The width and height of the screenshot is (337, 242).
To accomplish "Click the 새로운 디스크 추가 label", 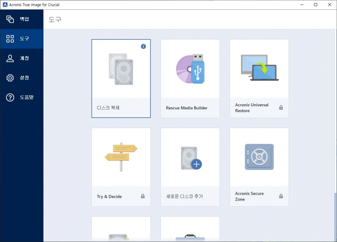I will coord(184,196).
